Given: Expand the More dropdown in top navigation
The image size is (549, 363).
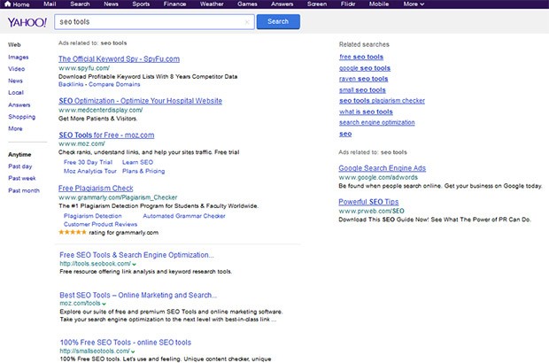Looking at the screenshot, I should (414, 4).
